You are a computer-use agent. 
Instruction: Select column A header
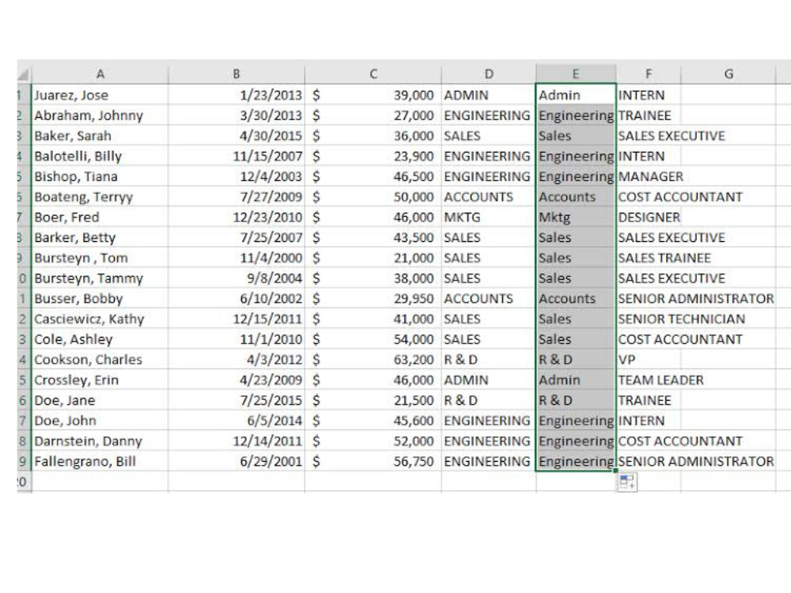(100, 74)
